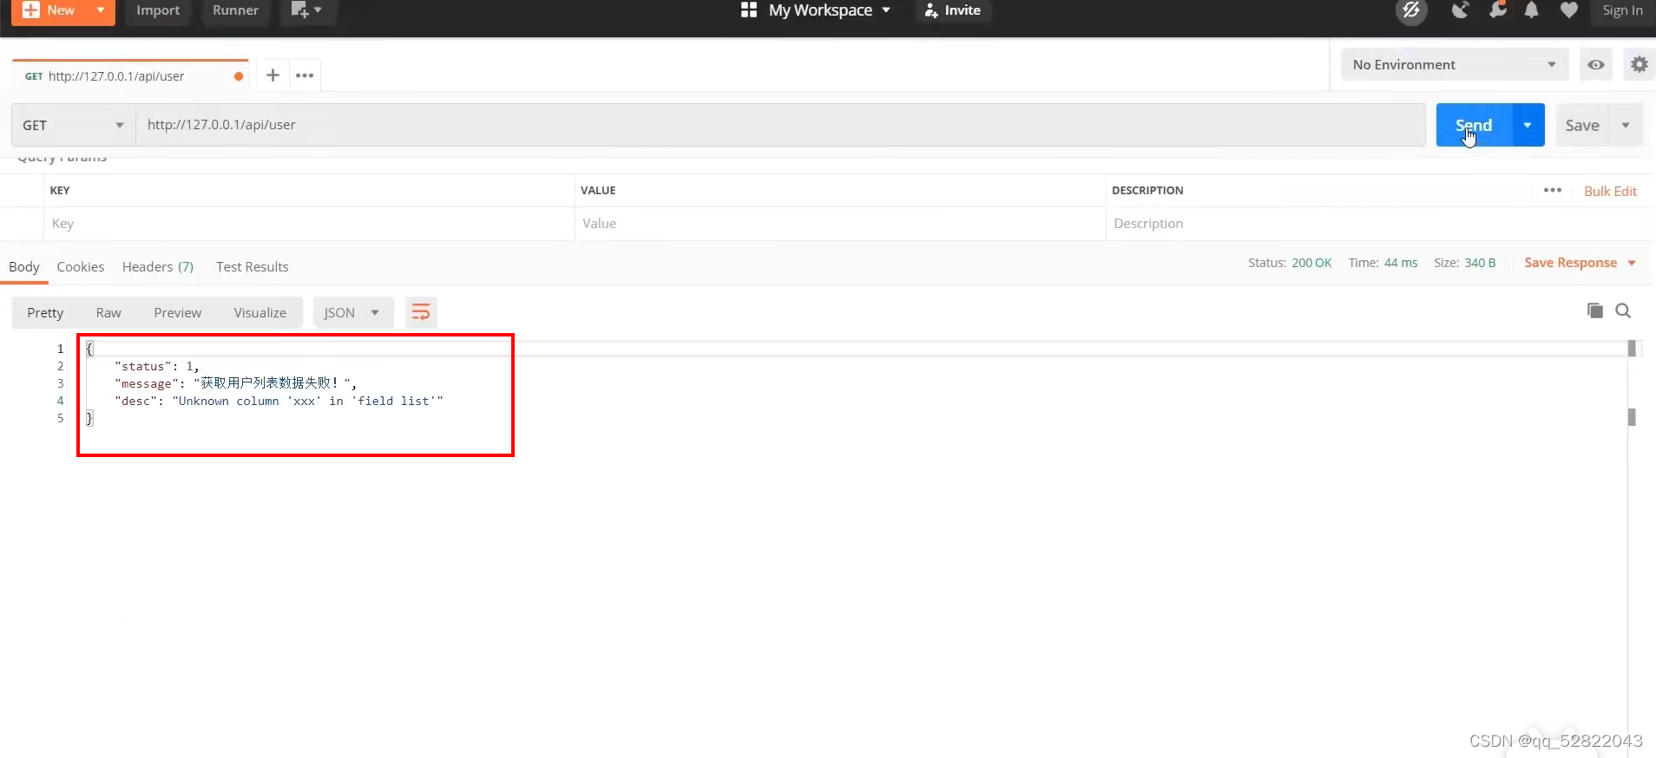Save the request

[x=1582, y=126]
